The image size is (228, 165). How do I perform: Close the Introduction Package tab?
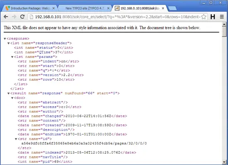tap(53, 8)
